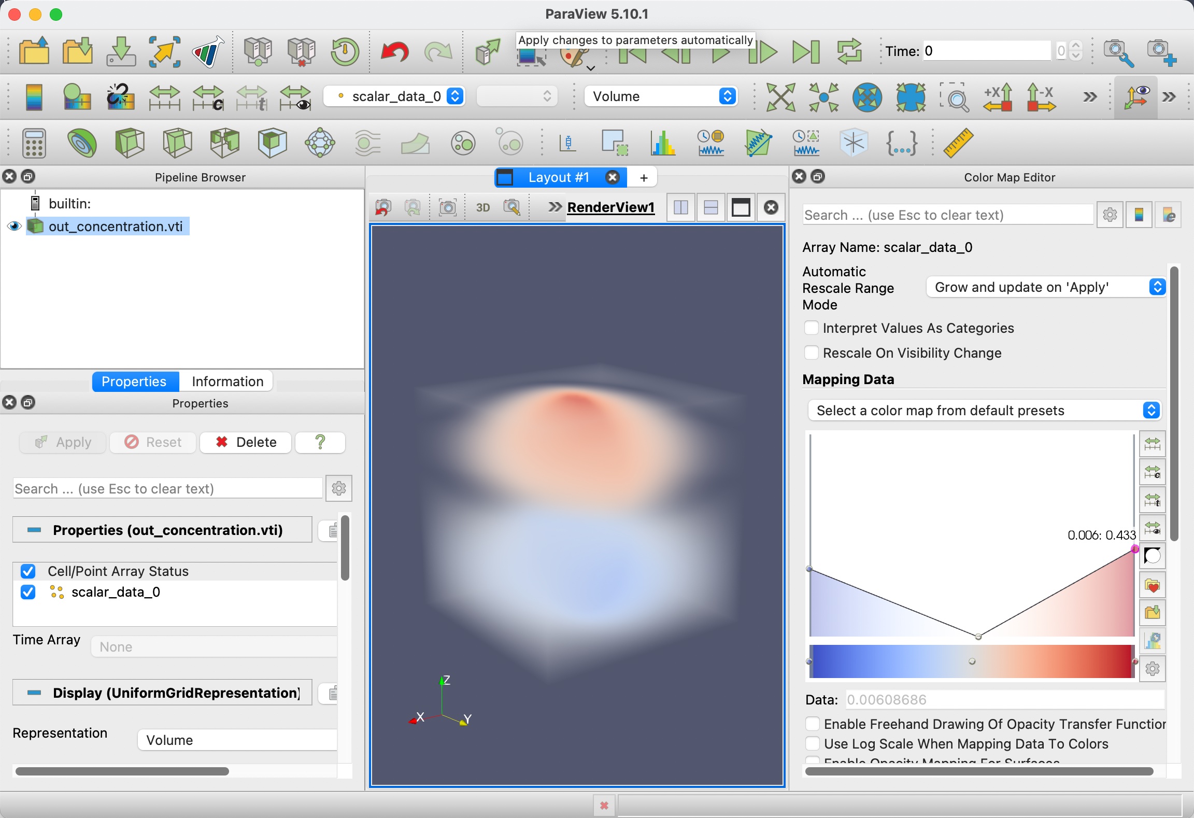This screenshot has height=818, width=1194.
Task: Click the RenderView1 link label
Action: tap(610, 207)
